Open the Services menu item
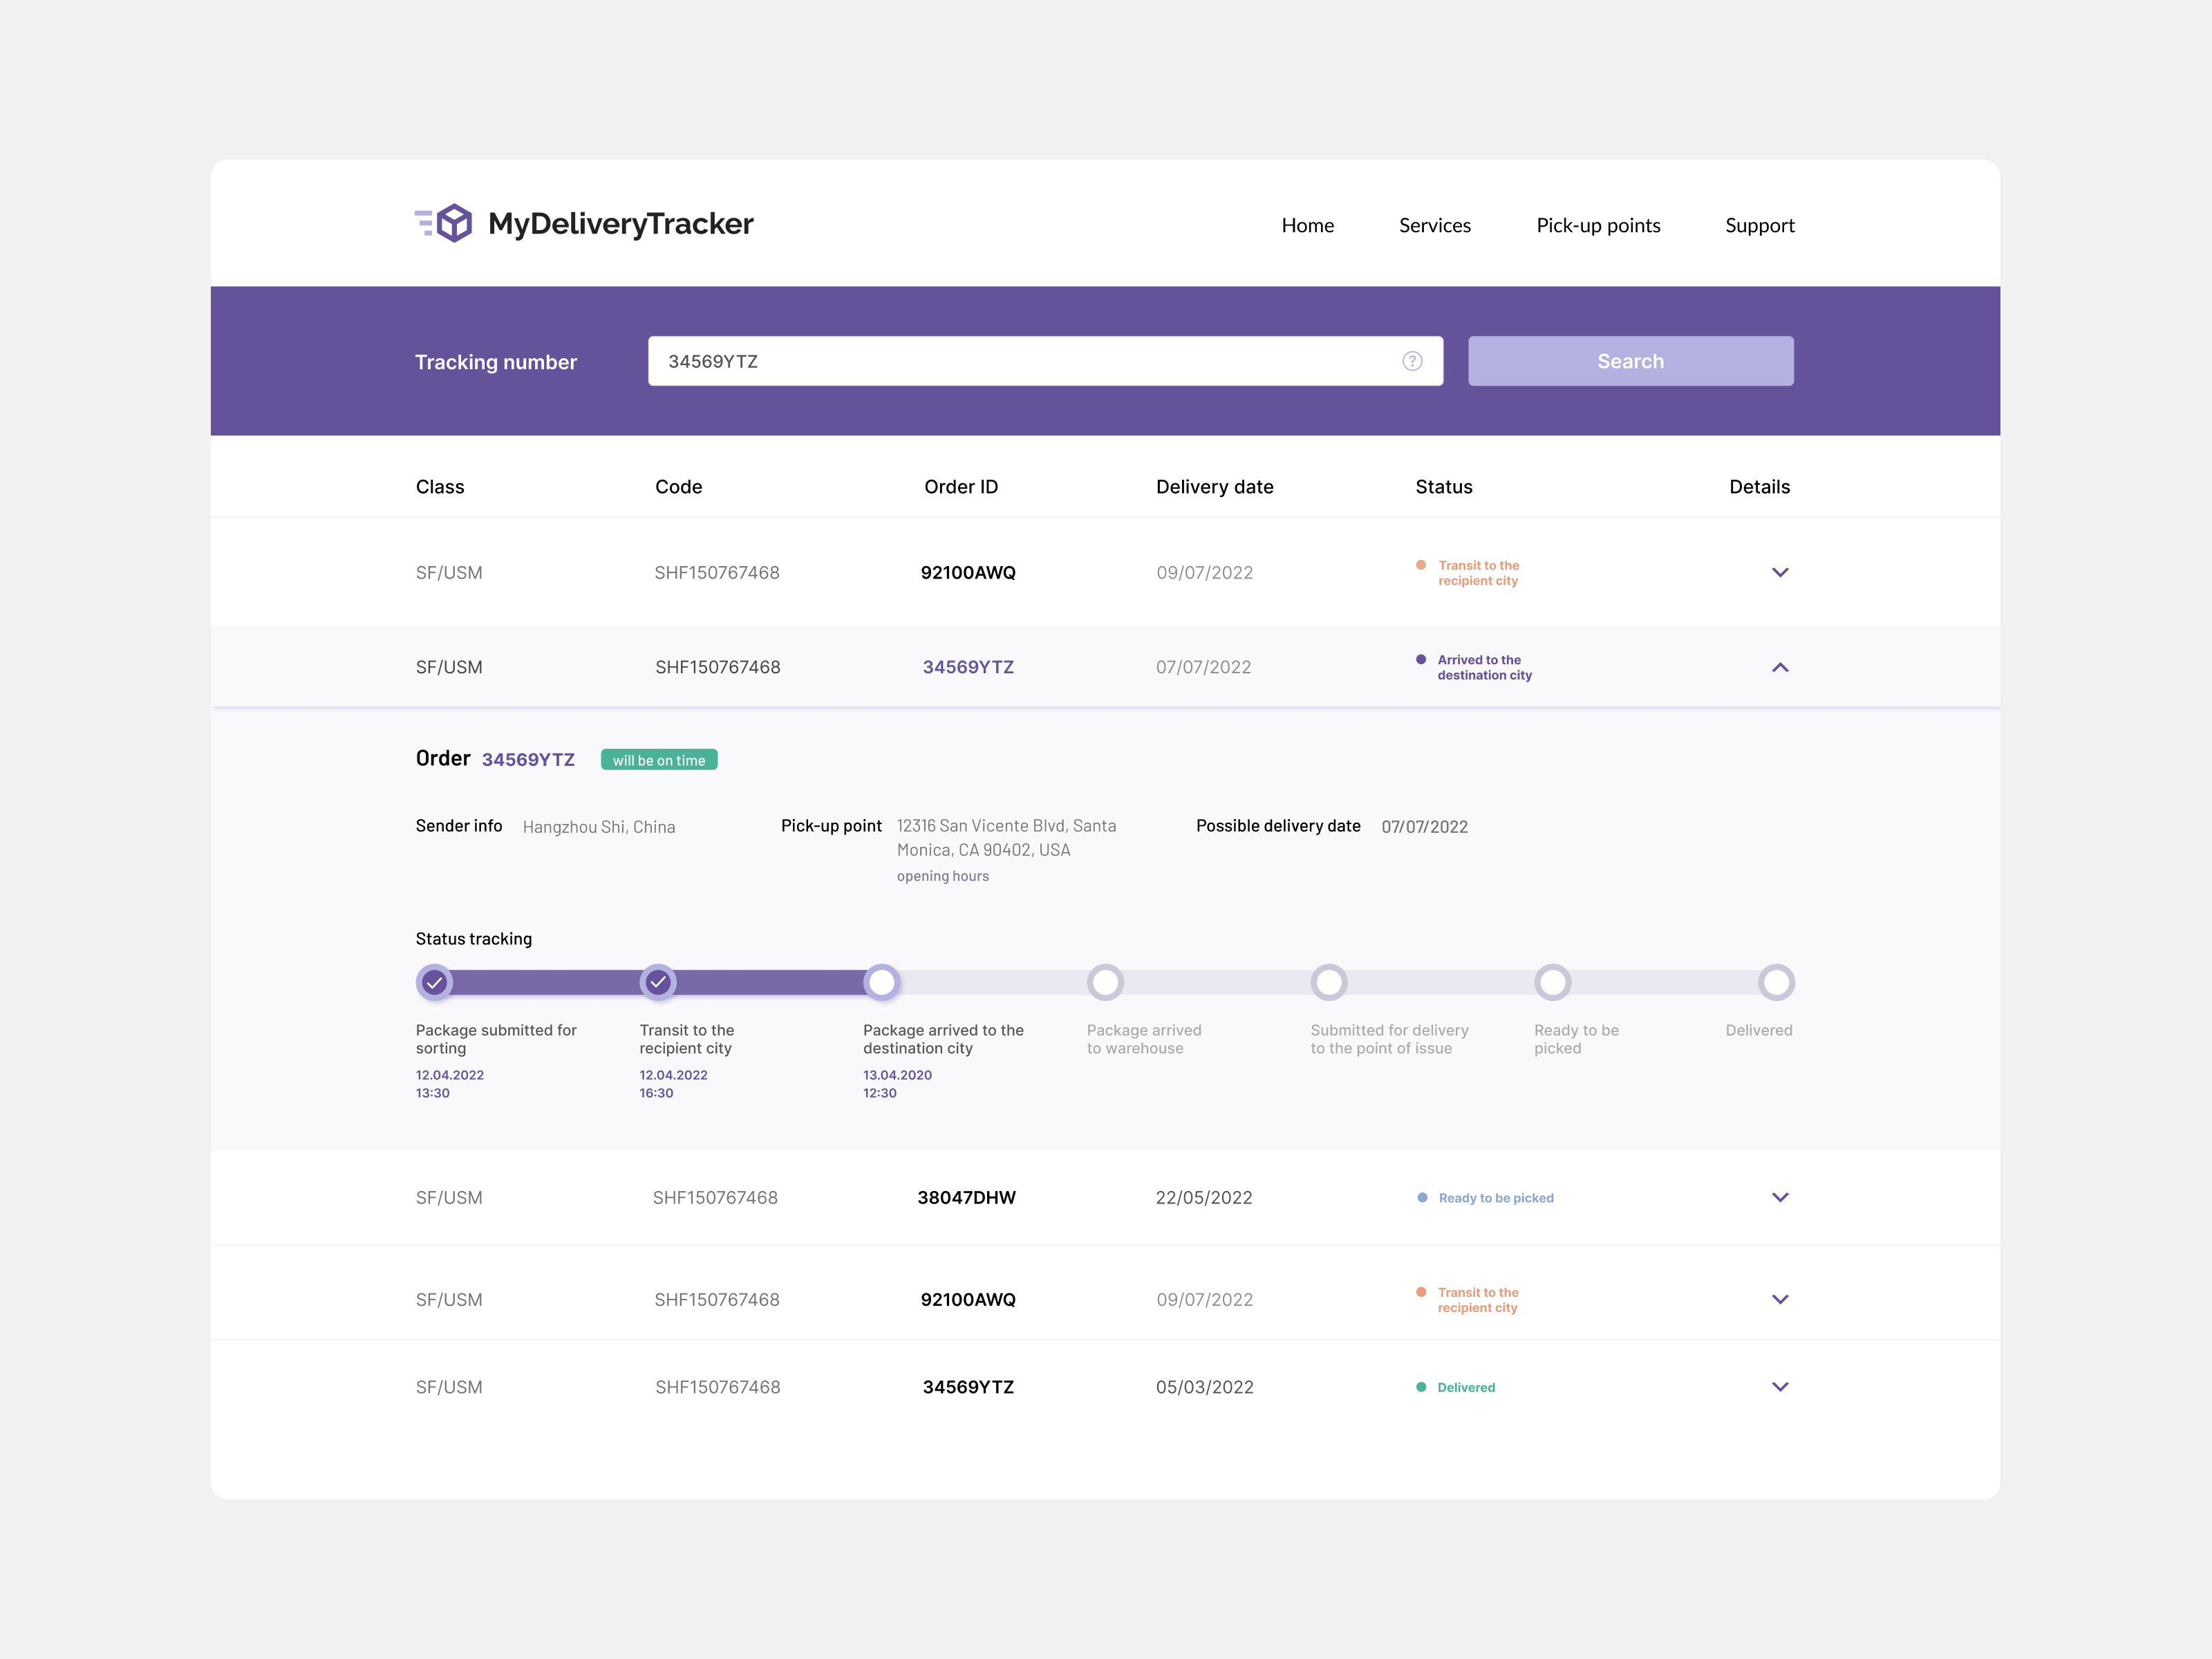2212x1659 pixels. coord(1434,225)
